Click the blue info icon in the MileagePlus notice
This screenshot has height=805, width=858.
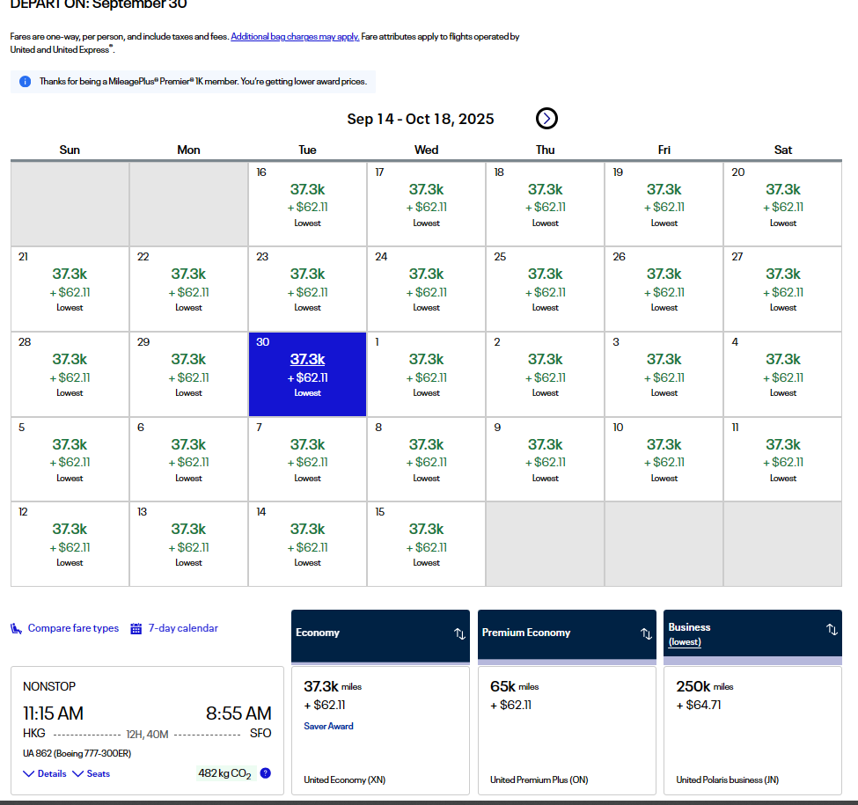pyautogui.click(x=25, y=82)
